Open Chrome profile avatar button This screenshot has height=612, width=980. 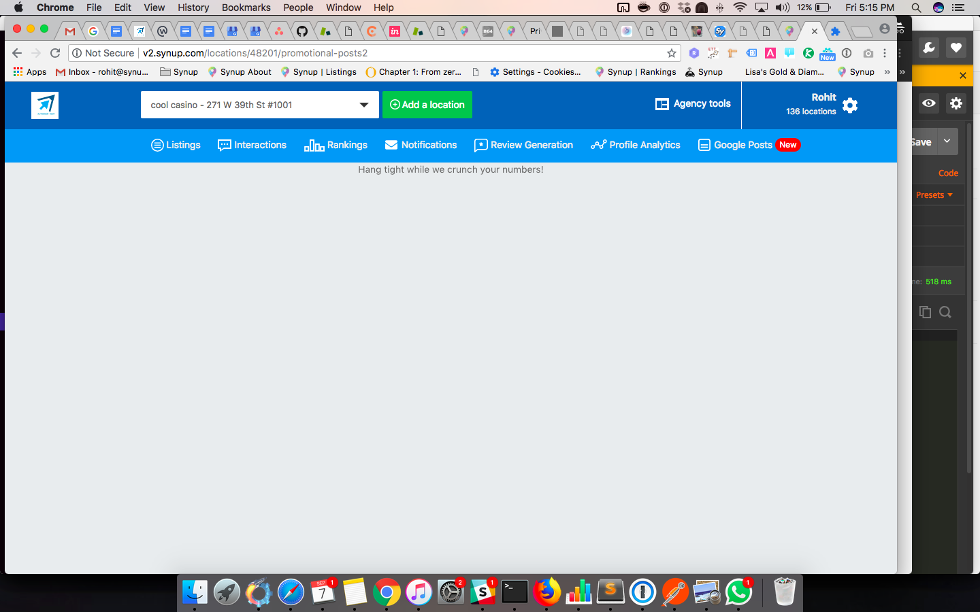(885, 29)
